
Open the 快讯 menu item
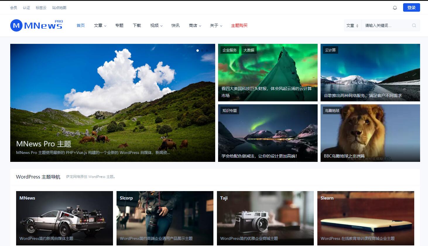[x=175, y=25]
